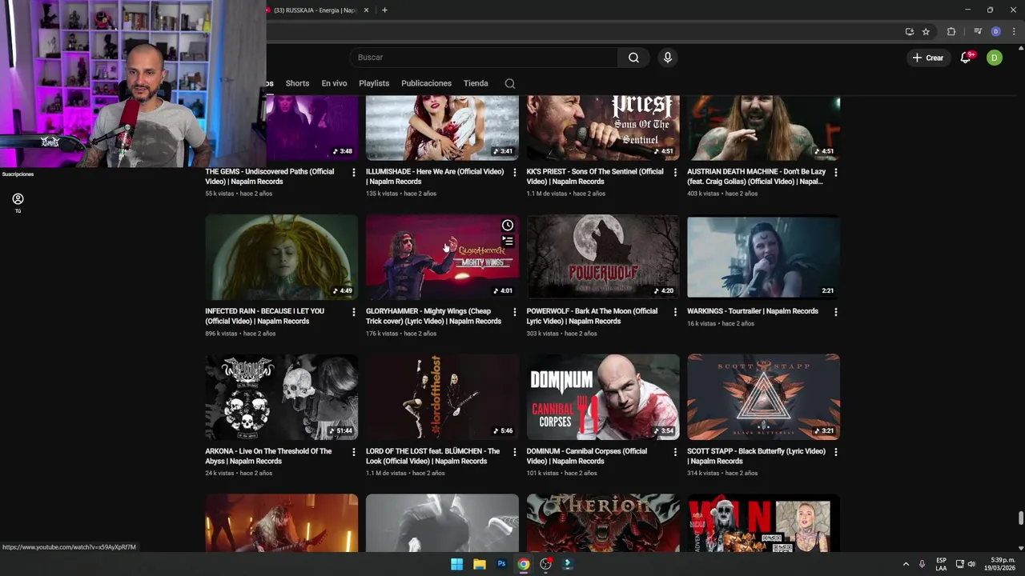Open options for KK'S PRIEST video
This screenshot has height=576, width=1025.
(x=675, y=172)
